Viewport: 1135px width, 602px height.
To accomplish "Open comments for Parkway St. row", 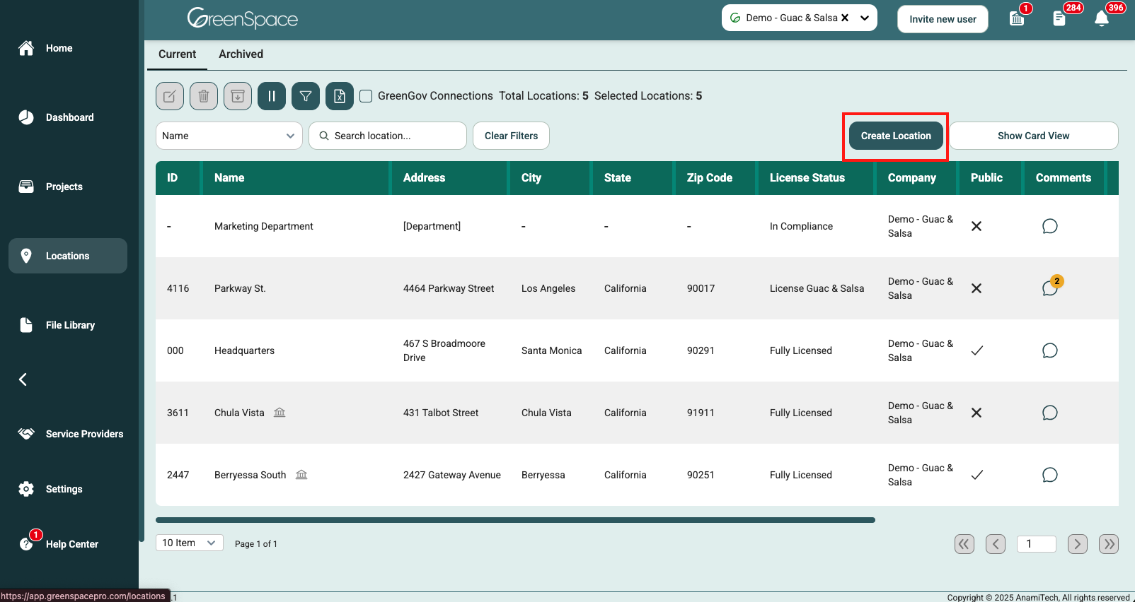I will pyautogui.click(x=1050, y=288).
